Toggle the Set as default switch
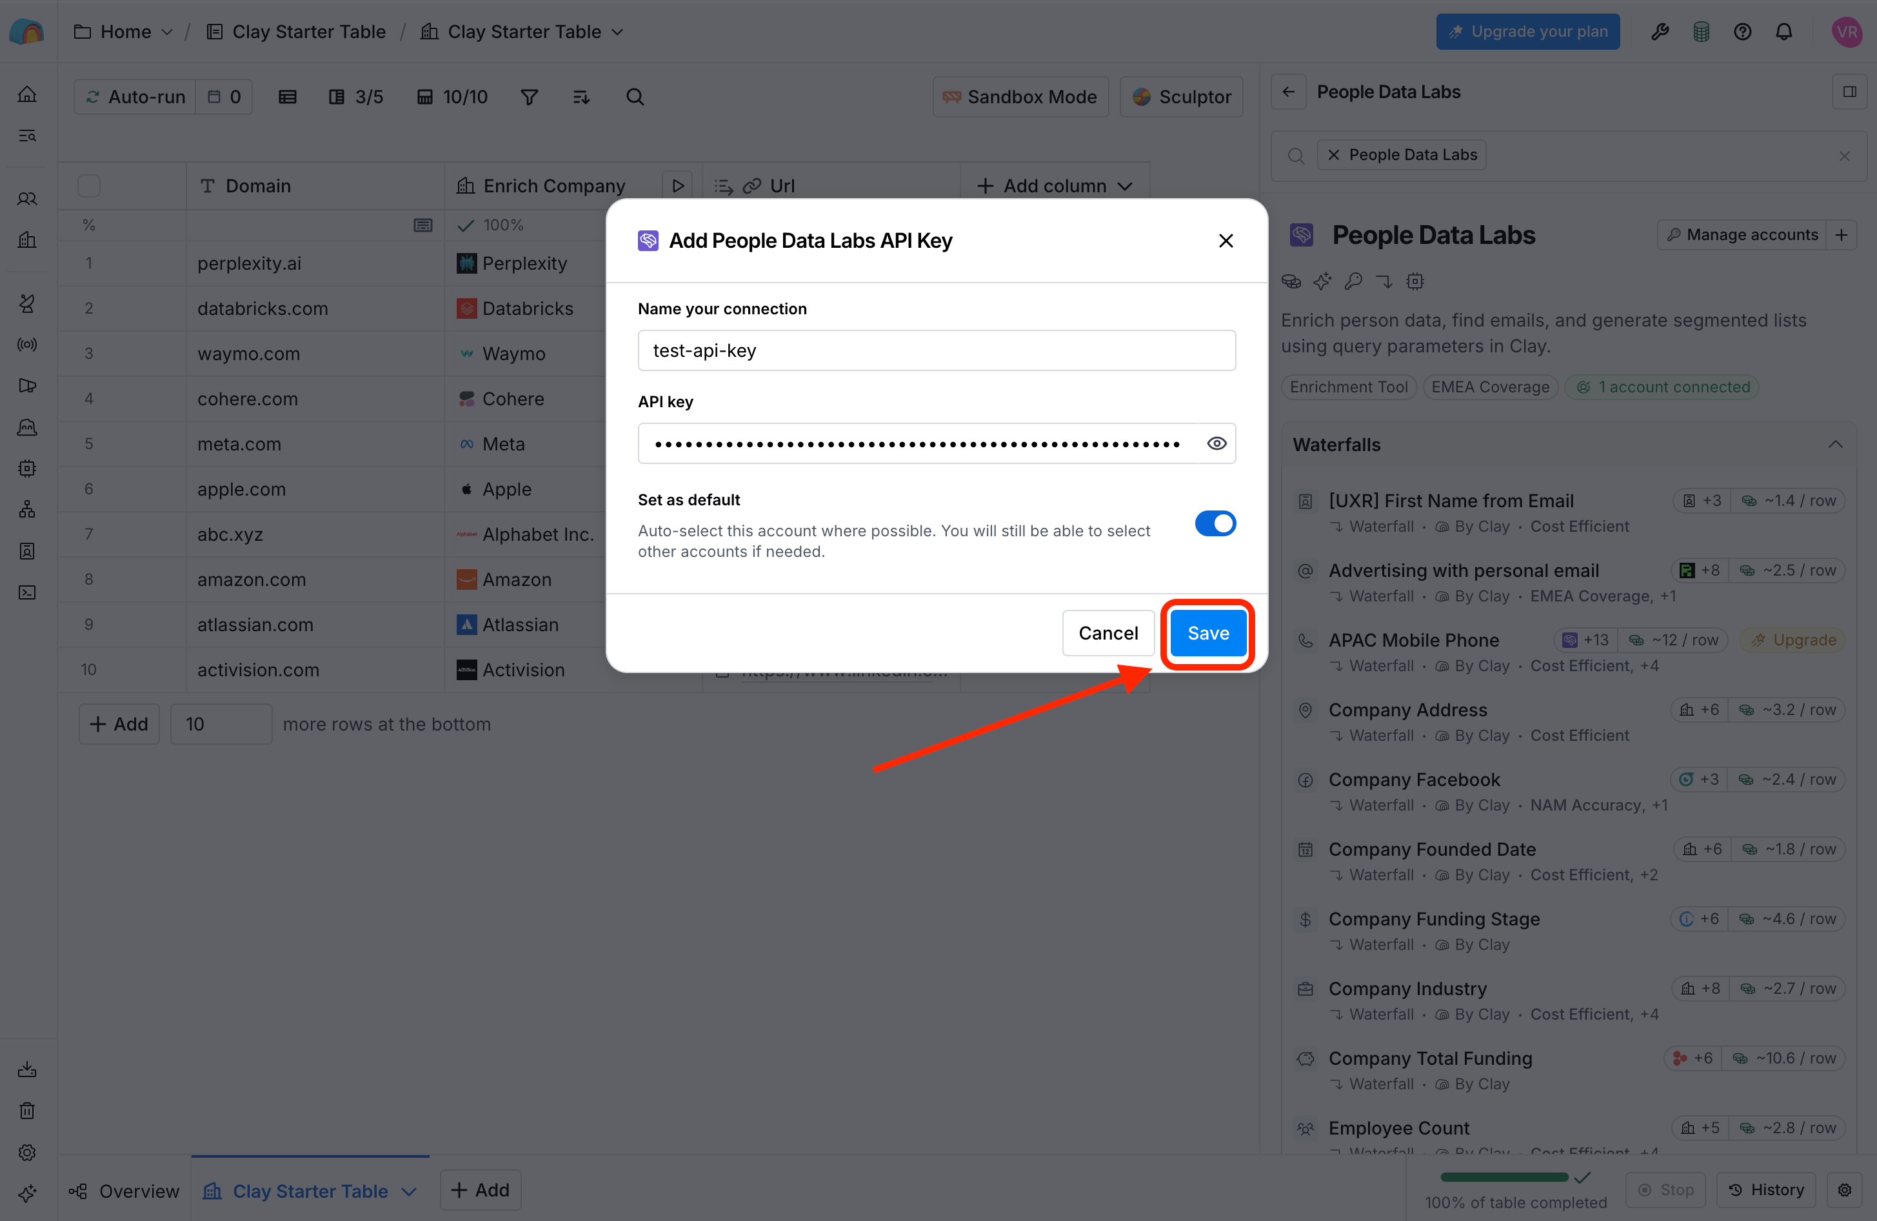Screen dimensions: 1877x1221 click(x=1215, y=523)
